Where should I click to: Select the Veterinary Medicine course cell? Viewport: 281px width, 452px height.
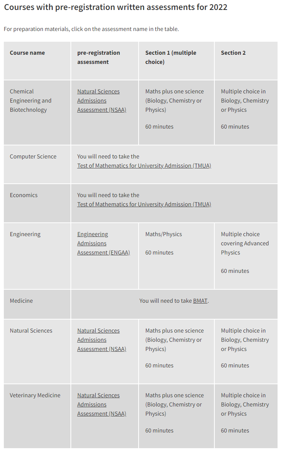tap(37, 416)
